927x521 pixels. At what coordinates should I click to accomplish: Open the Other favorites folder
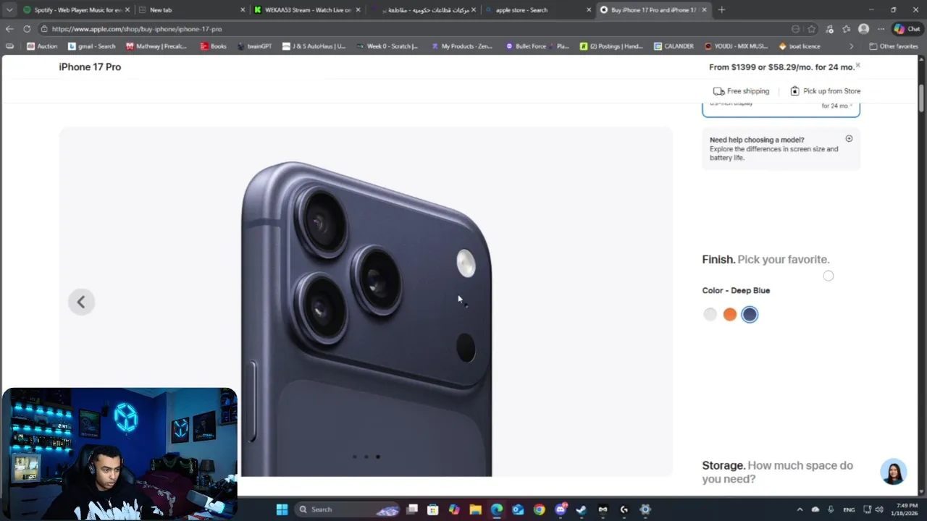(x=894, y=46)
